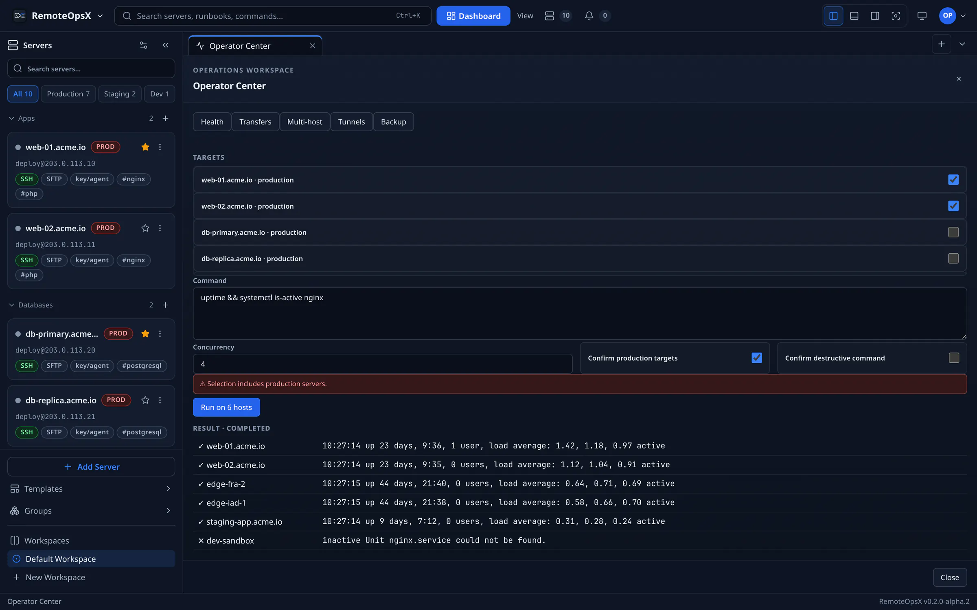Filter servers by Production 7

(68, 94)
